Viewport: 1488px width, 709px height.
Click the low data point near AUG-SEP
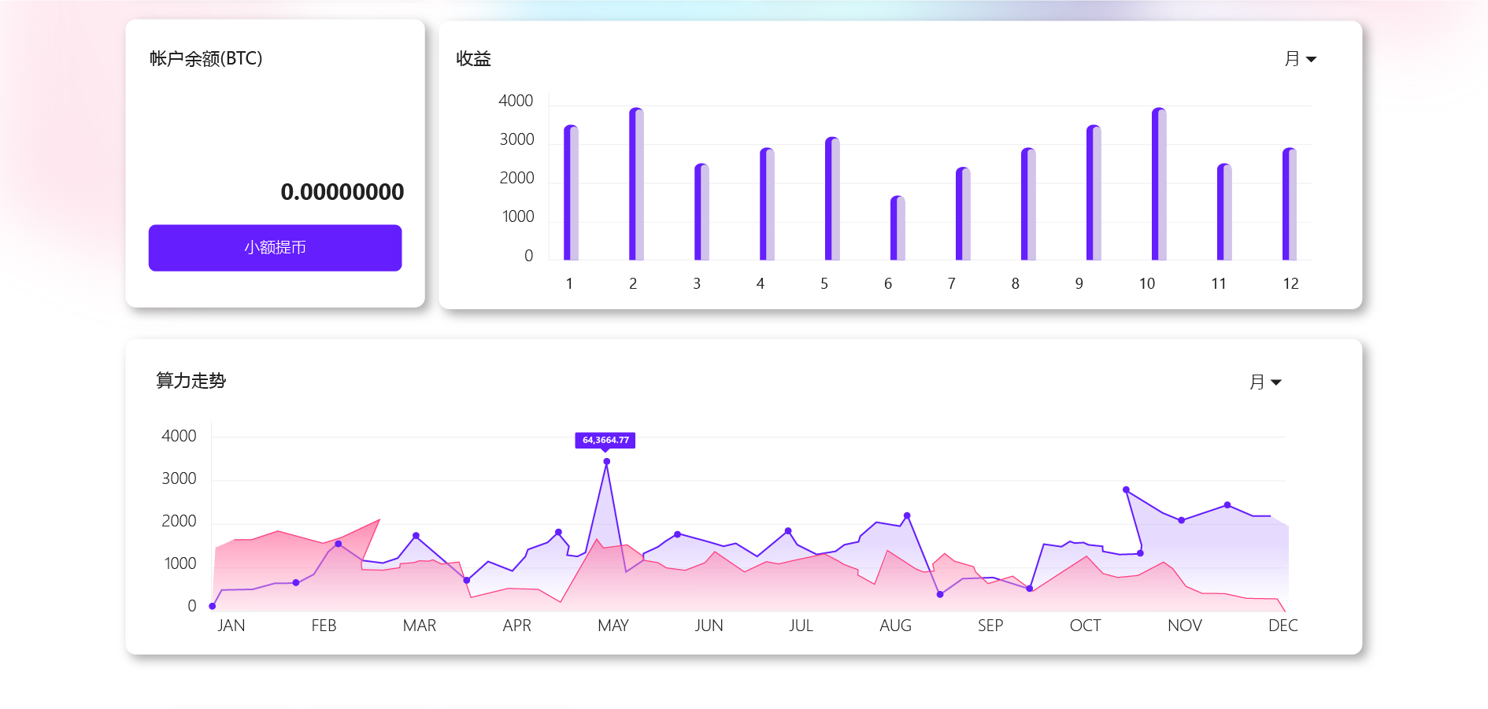pyautogui.click(x=940, y=595)
